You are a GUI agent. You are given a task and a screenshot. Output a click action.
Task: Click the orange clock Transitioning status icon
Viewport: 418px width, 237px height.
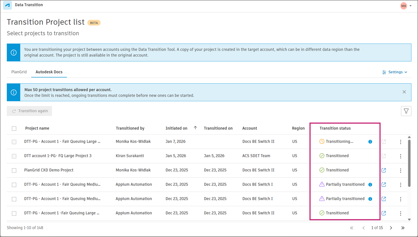click(x=322, y=141)
